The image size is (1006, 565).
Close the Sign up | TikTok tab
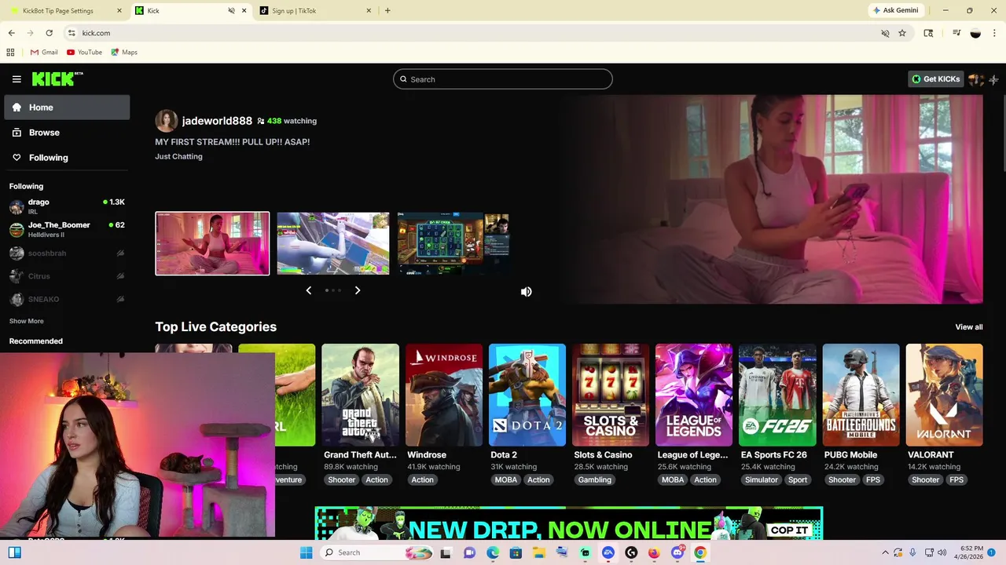pyautogui.click(x=369, y=11)
